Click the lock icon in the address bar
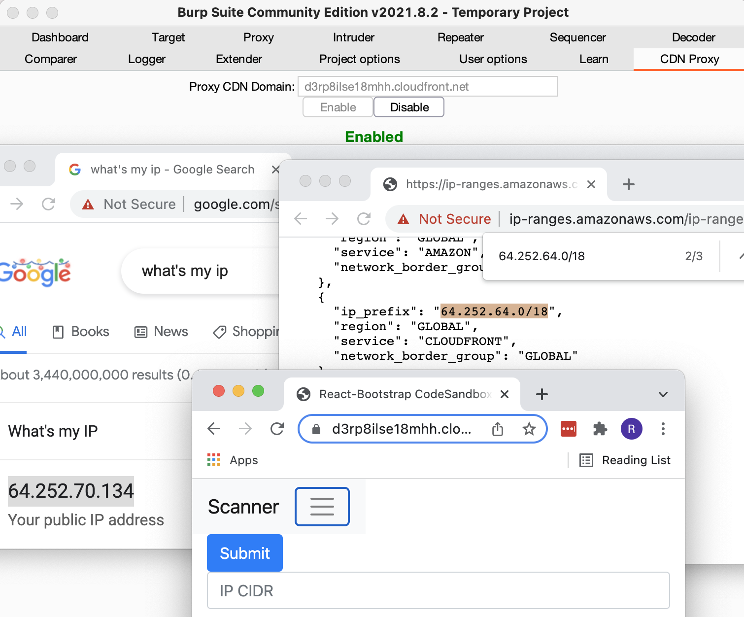Image resolution: width=744 pixels, height=617 pixels. click(x=317, y=429)
